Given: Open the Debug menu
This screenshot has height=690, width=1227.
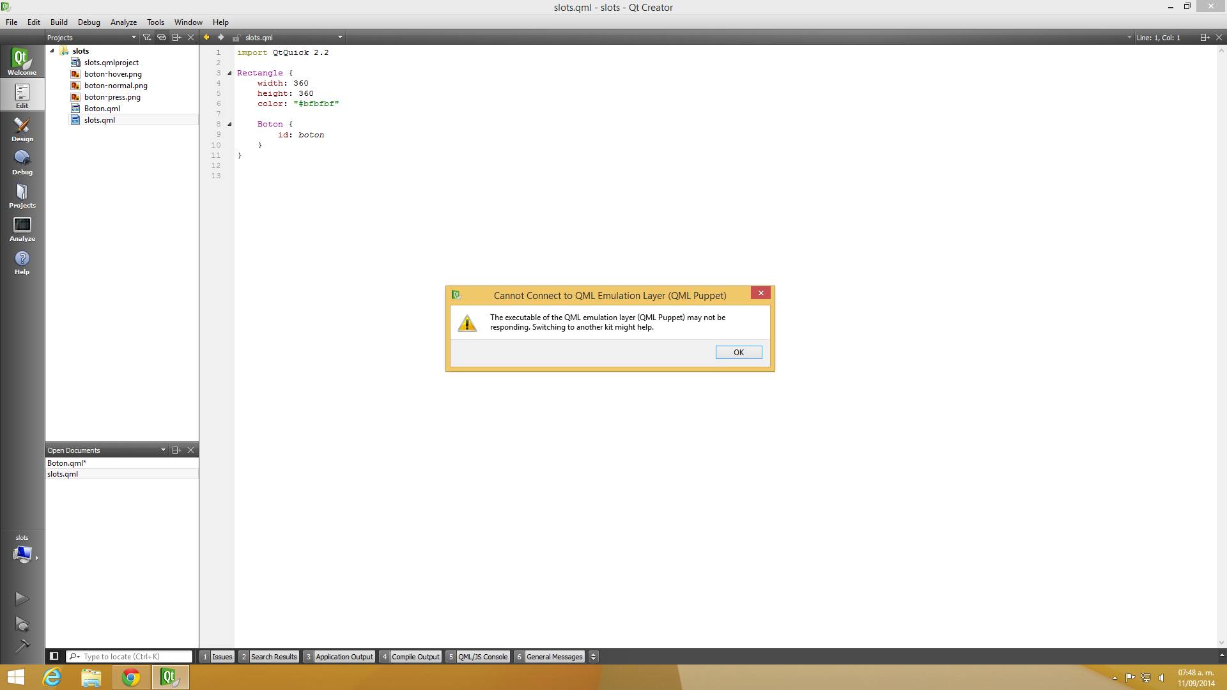Looking at the screenshot, I should 89,22.
